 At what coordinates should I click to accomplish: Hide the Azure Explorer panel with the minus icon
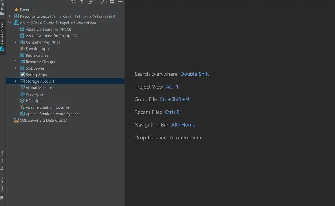(x=121, y=1)
